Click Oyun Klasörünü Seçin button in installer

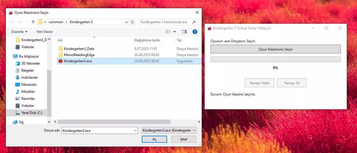click(x=276, y=49)
